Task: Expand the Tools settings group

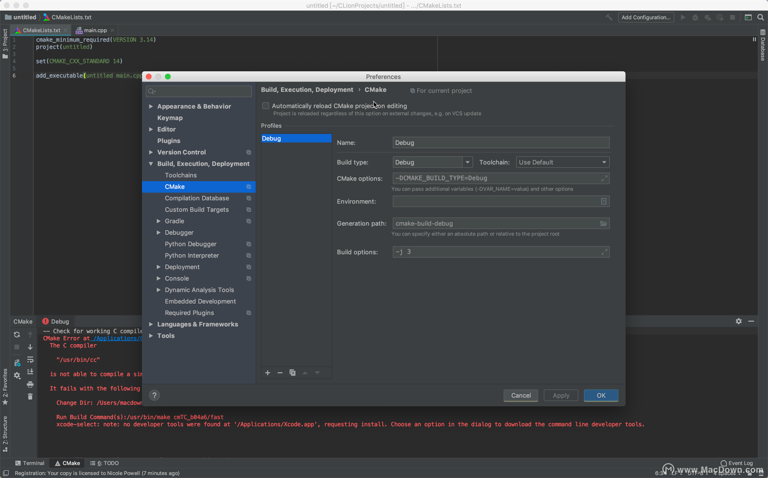Action: (151, 336)
